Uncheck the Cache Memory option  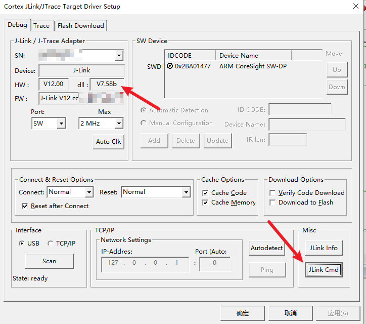206,202
